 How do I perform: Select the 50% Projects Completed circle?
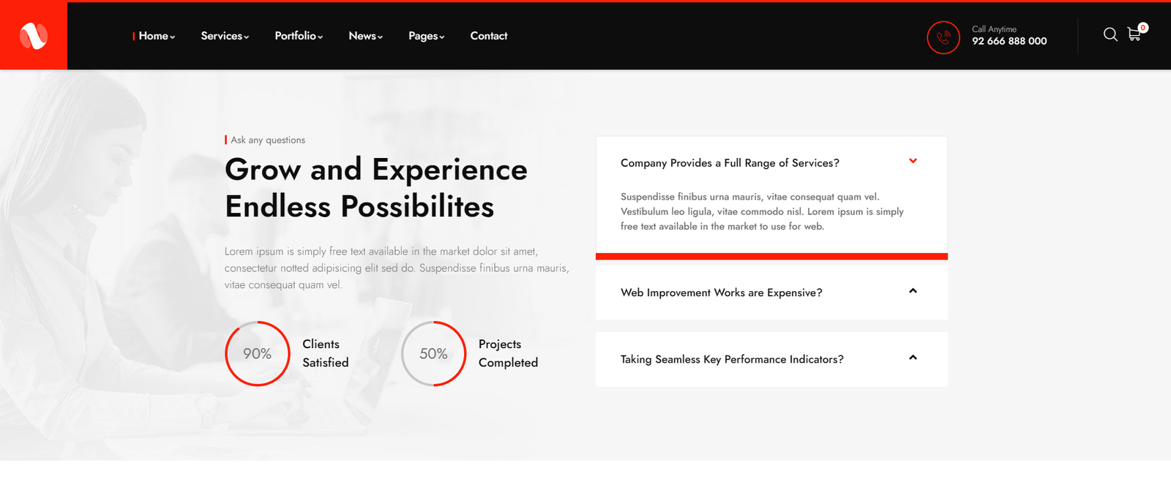tap(434, 353)
